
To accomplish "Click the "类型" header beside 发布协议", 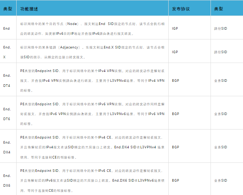I will coord(218,8).
